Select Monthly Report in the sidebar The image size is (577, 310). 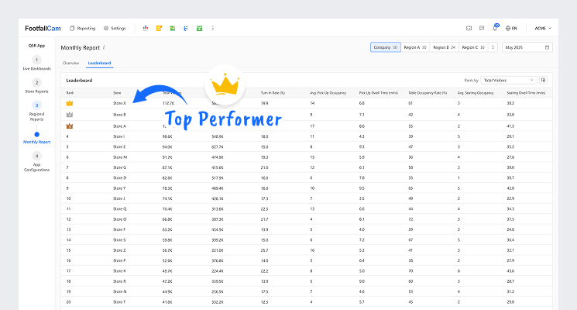(x=37, y=142)
